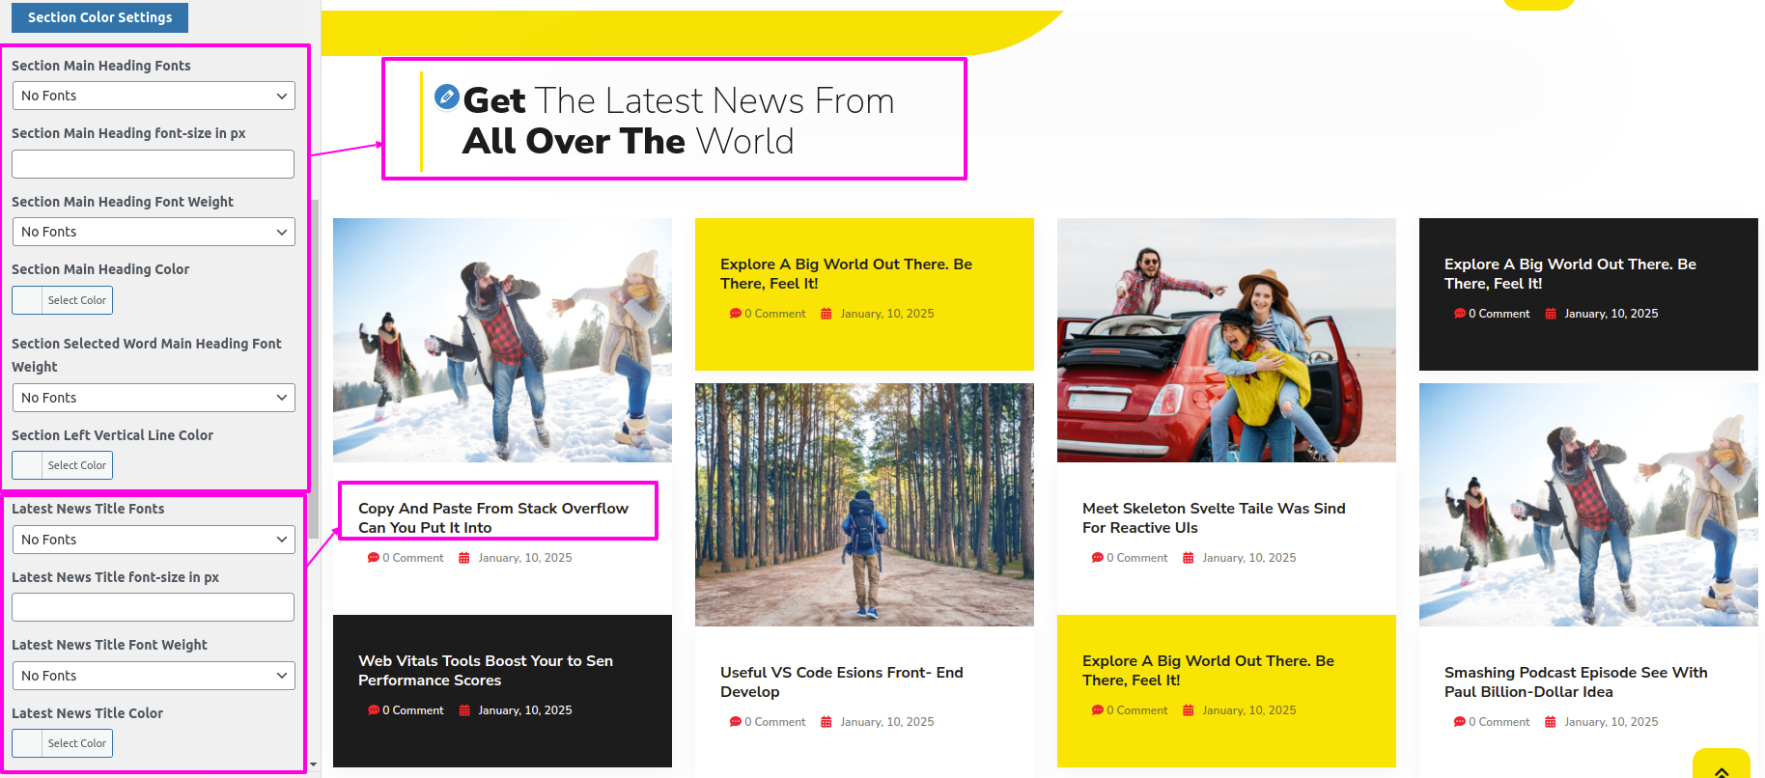Open Explore A Big World in top yellow card
1765x778 pixels.
tap(846, 273)
